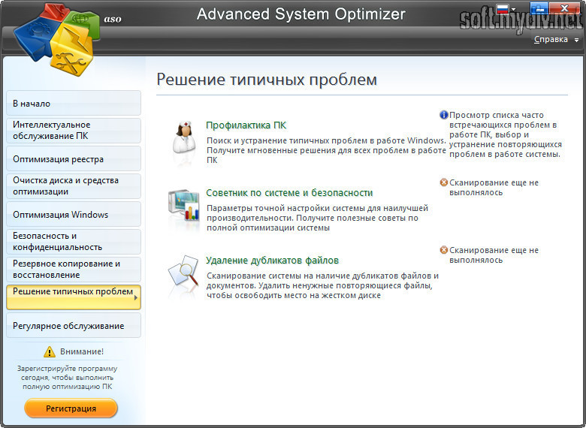Open Интеллектуальное обслуживание ПК section
The width and height of the screenshot is (586, 428).
click(x=74, y=131)
